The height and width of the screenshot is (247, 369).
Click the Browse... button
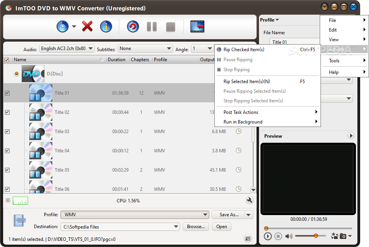(196, 227)
